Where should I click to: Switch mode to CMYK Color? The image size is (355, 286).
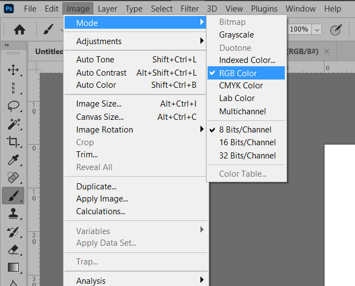(246, 86)
